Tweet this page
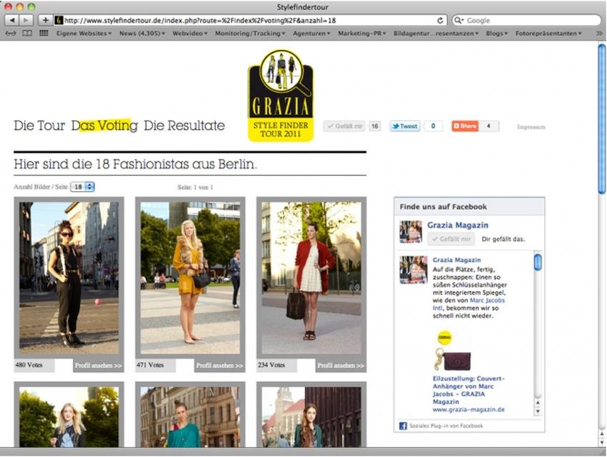This screenshot has height=457, width=607. tap(405, 126)
